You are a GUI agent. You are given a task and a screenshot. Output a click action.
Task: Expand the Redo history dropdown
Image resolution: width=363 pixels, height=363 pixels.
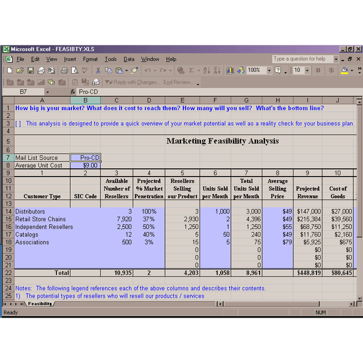click(x=170, y=70)
